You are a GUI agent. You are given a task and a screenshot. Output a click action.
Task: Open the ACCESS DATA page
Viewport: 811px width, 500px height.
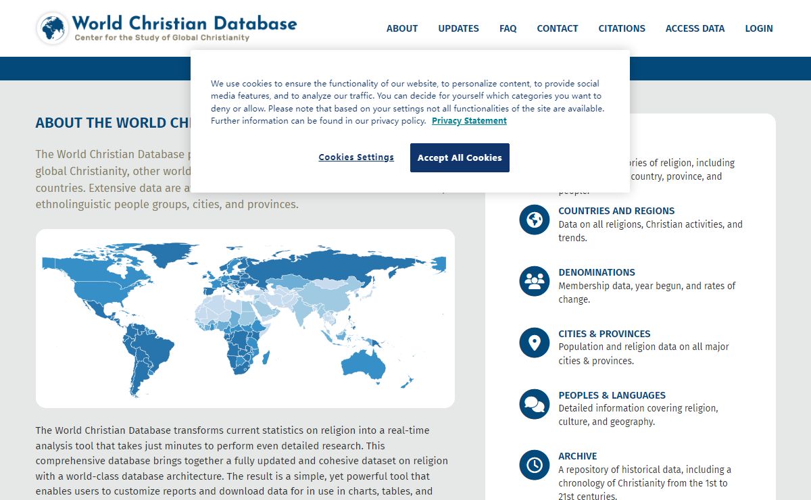click(695, 28)
